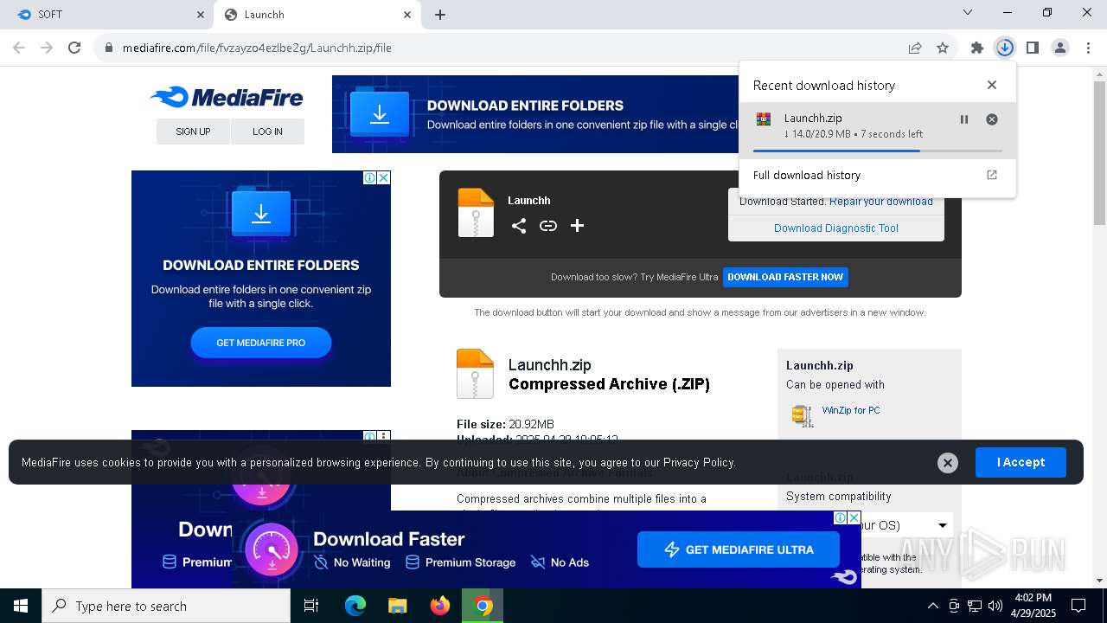The width and height of the screenshot is (1107, 623).
Task: Open Full download history link
Action: (806, 175)
